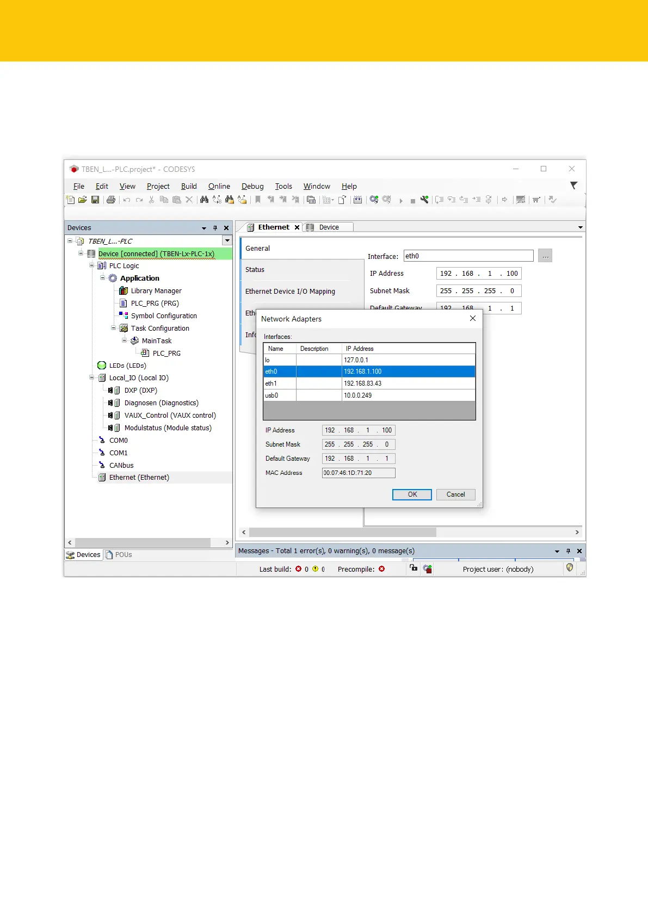Switch to the POUs bottom tab
The image size is (648, 916).
[x=119, y=555]
